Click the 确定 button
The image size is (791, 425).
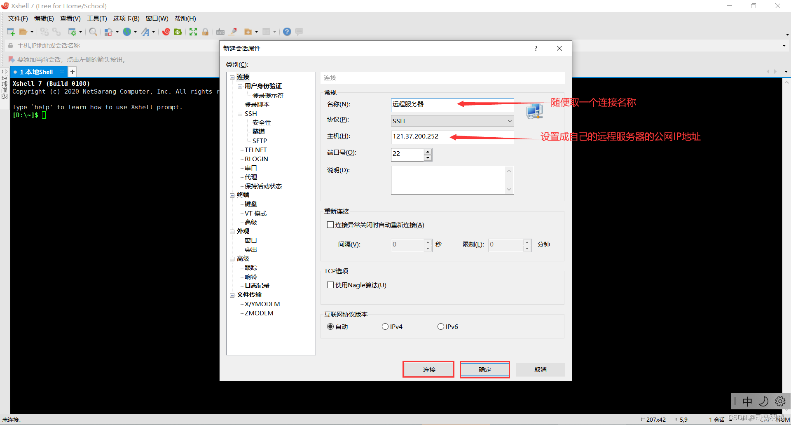coord(485,369)
